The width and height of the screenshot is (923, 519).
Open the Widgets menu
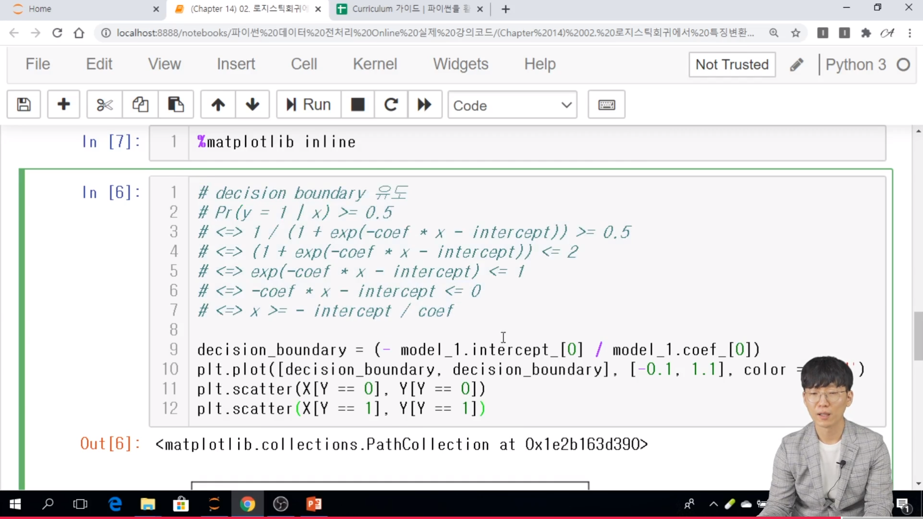tap(460, 64)
